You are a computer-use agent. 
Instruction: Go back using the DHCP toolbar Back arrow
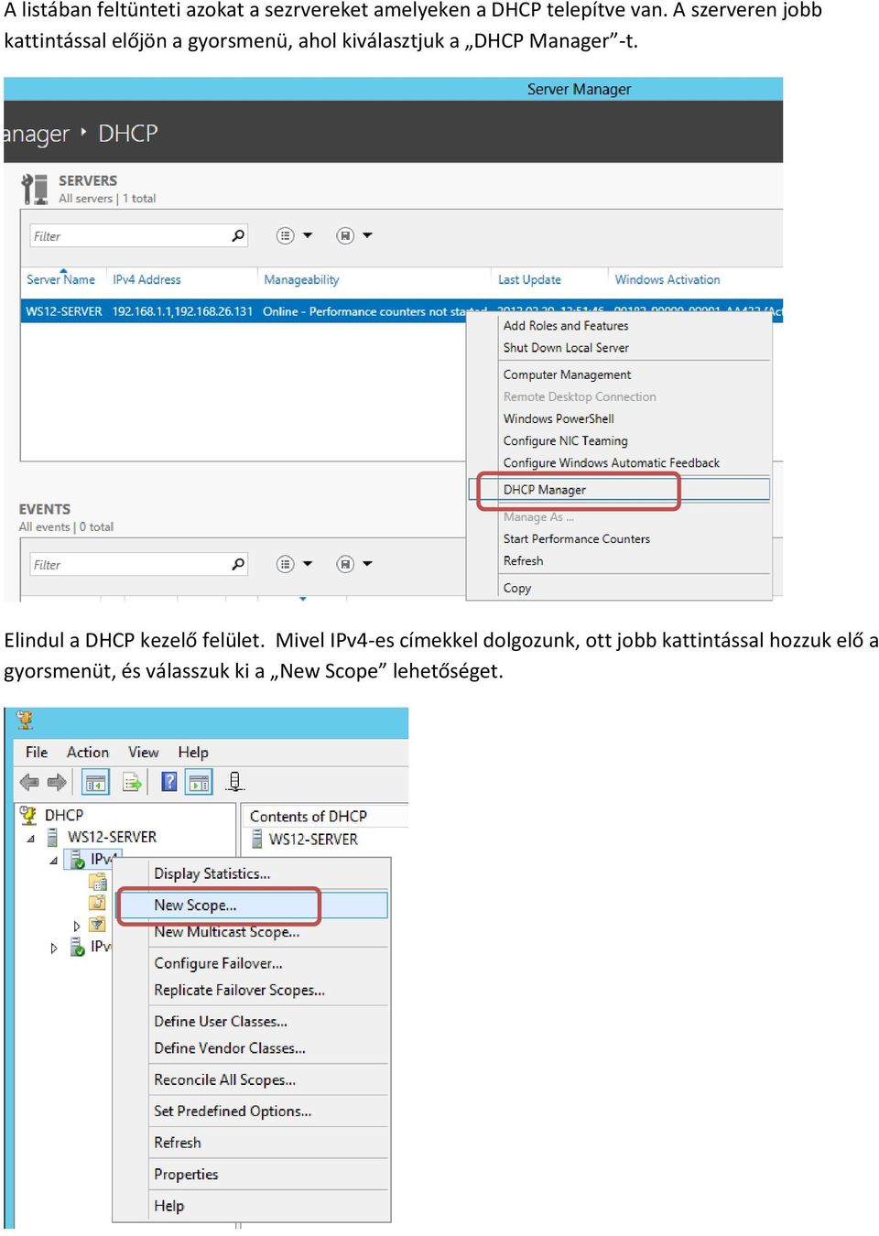point(29,782)
